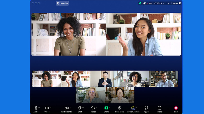Open Host tools shield icon
The image size is (204, 114).
click(120, 108)
